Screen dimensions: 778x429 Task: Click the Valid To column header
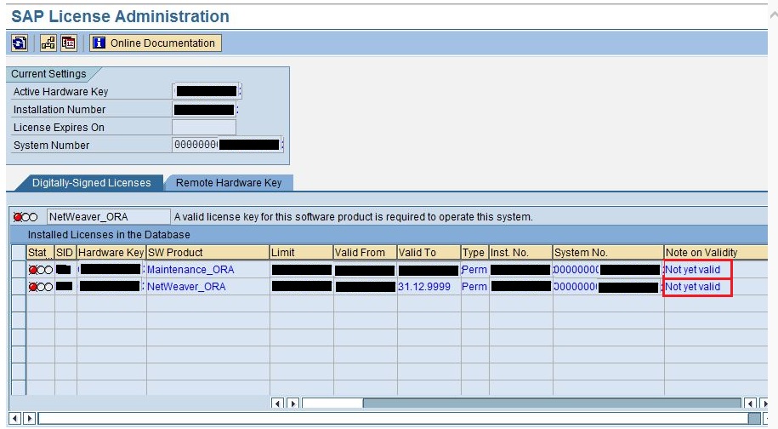[x=429, y=252]
